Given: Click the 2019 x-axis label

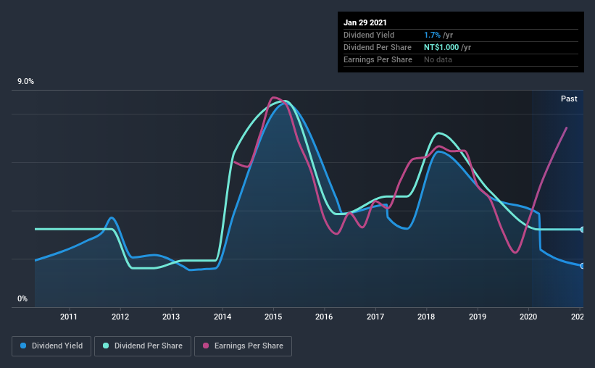Looking at the screenshot, I should click(478, 317).
